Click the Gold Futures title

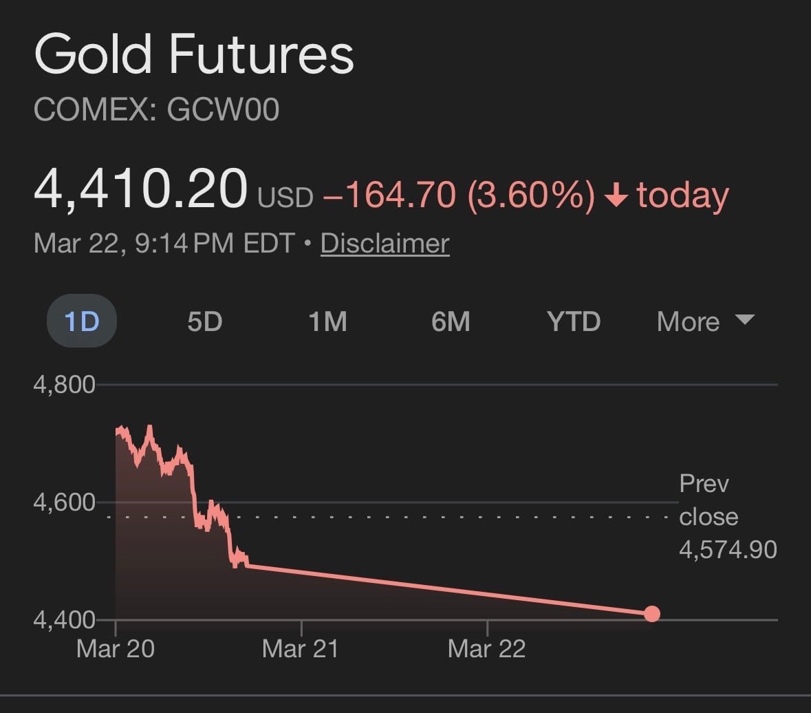[194, 55]
